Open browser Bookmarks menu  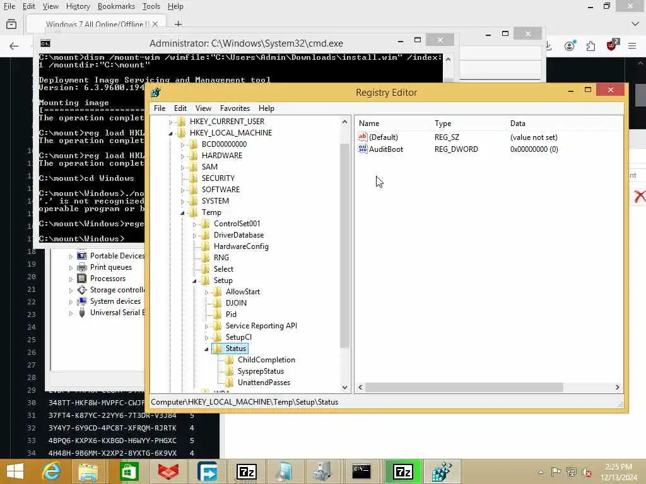tap(116, 6)
